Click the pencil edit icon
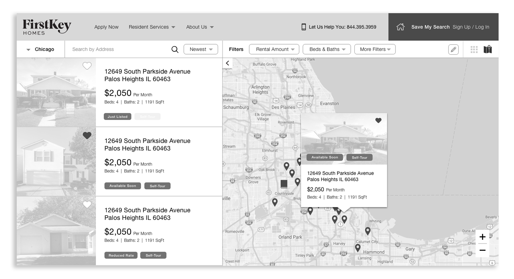The image size is (514, 279). [453, 49]
